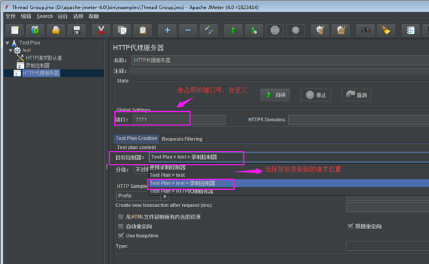429x264 pixels.
Task: Click the Stop test toolbar icon
Action: click(275, 30)
